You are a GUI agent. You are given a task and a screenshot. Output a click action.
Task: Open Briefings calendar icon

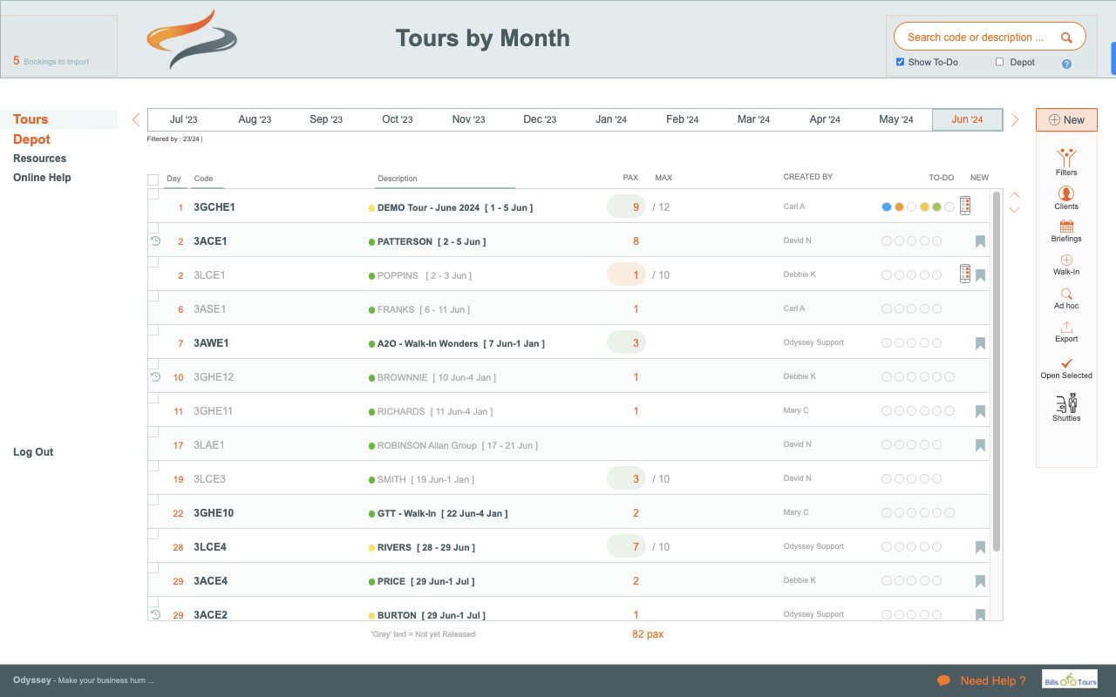(x=1065, y=227)
